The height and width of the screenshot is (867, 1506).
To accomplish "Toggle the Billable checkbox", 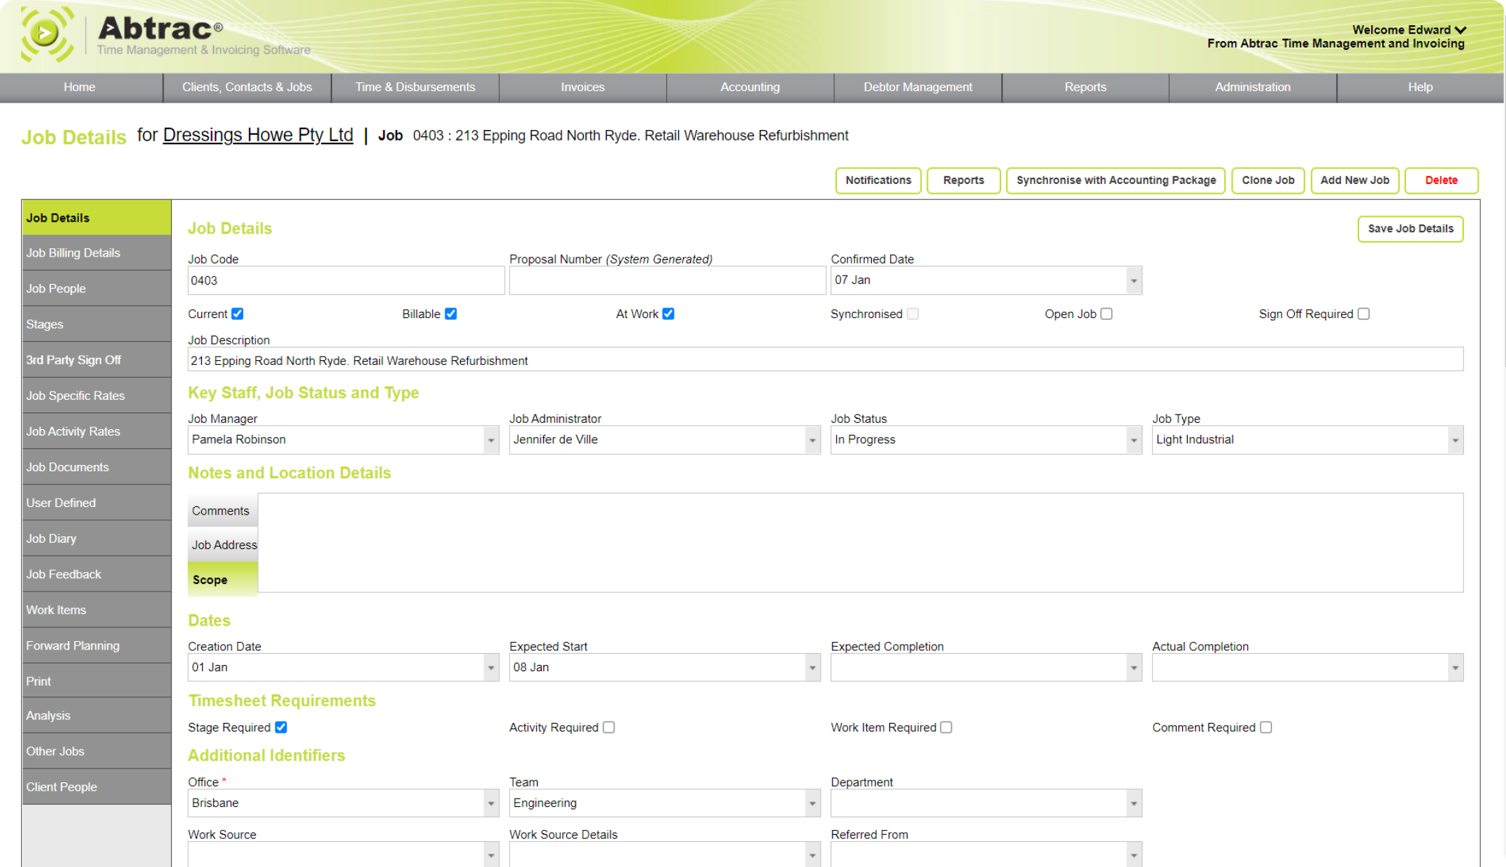I will pos(451,314).
